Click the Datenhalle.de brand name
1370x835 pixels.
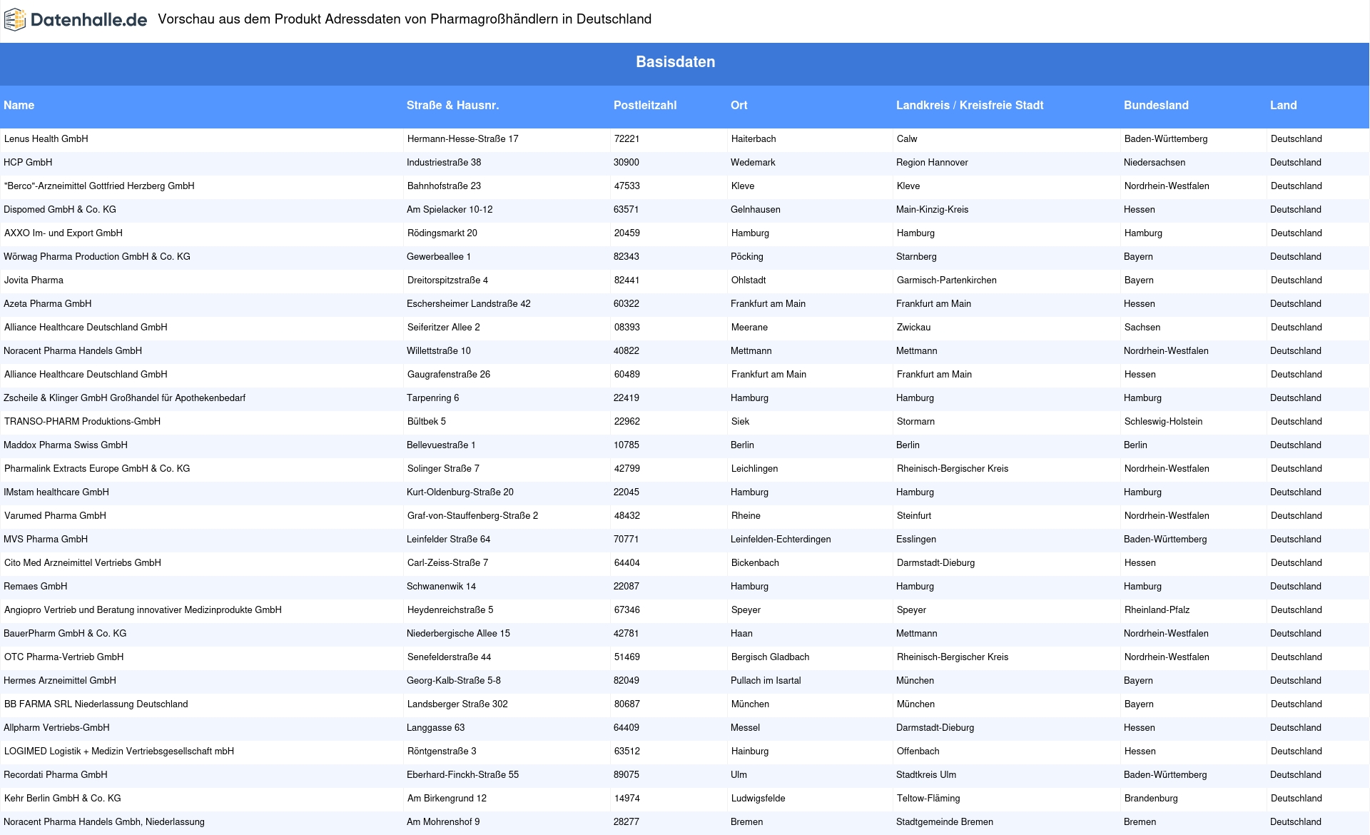89,20
